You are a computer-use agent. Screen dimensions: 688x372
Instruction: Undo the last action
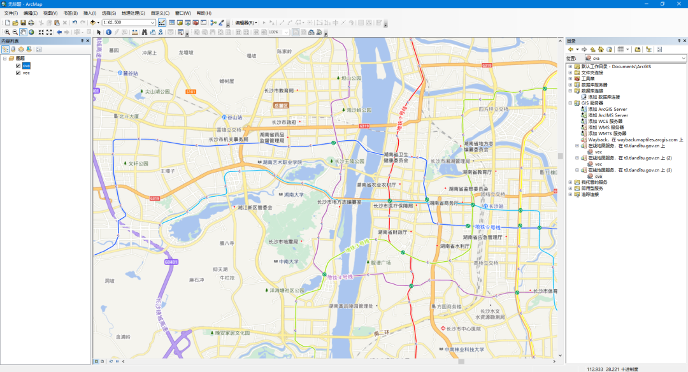(x=75, y=22)
